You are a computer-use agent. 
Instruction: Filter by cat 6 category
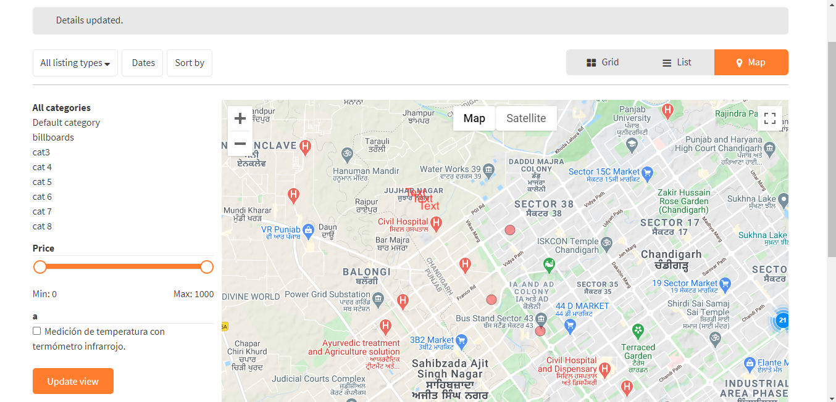pyautogui.click(x=42, y=197)
